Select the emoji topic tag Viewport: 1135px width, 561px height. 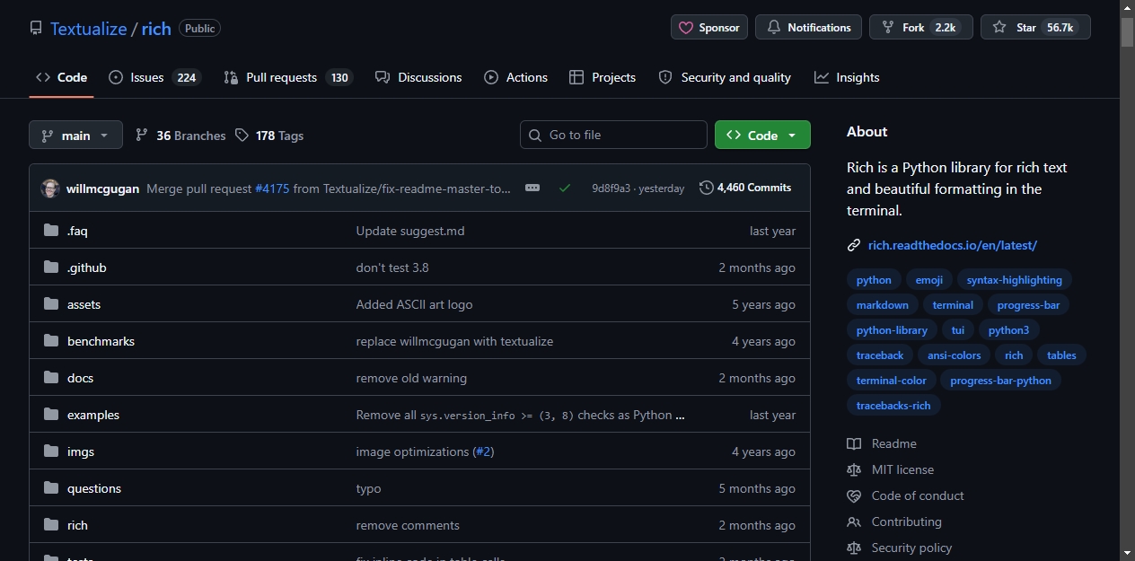(x=929, y=280)
